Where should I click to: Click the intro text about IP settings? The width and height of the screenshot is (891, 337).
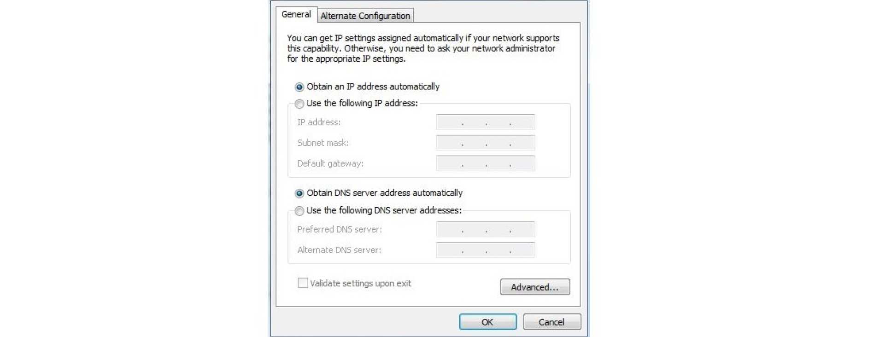423,48
